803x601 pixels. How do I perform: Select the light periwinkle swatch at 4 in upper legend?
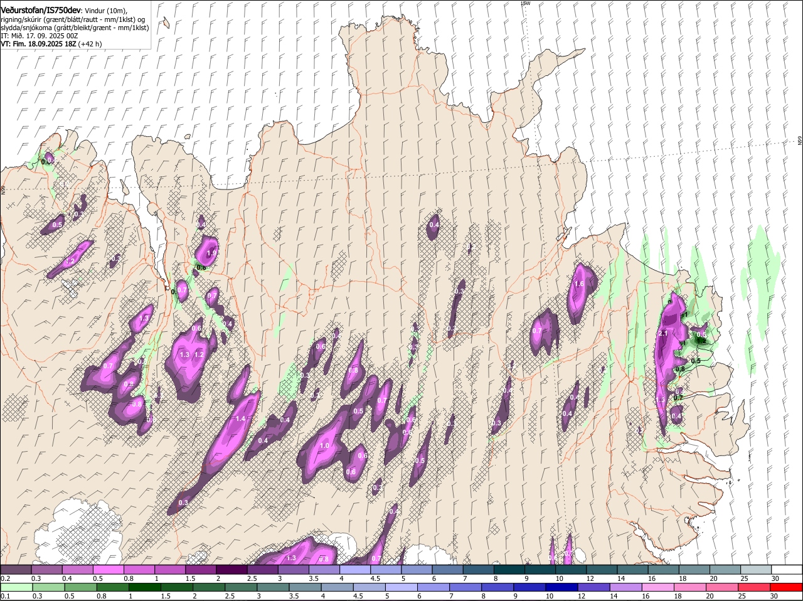355,569
